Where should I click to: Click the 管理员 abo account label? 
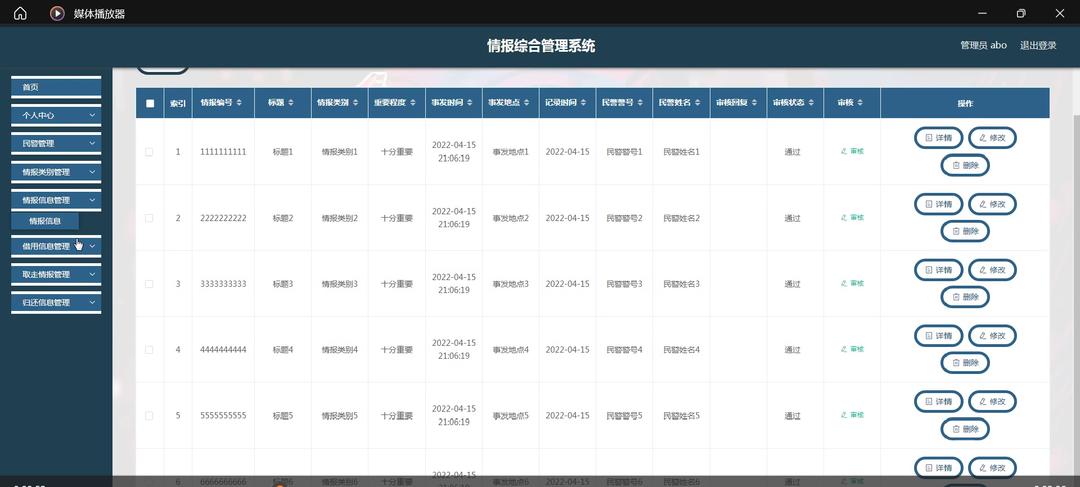click(x=983, y=46)
